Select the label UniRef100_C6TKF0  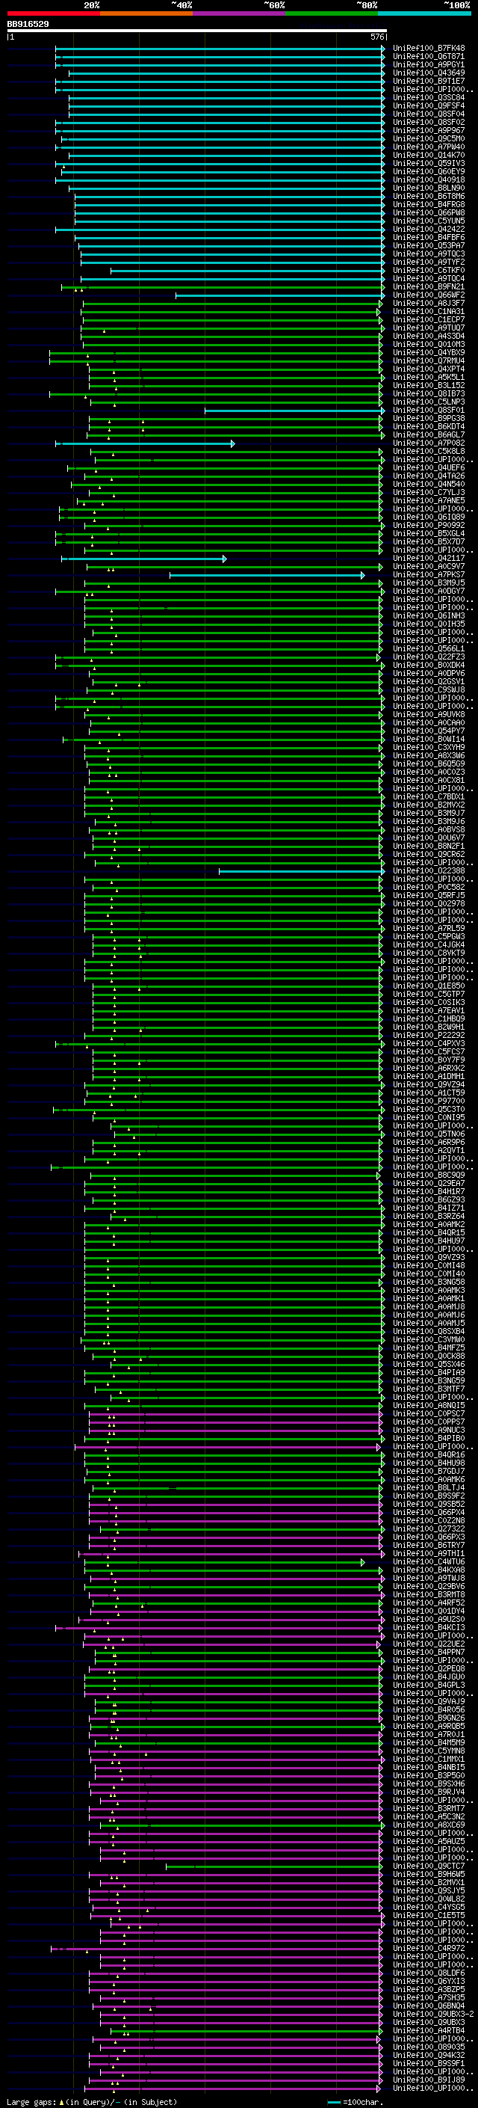pos(429,270)
